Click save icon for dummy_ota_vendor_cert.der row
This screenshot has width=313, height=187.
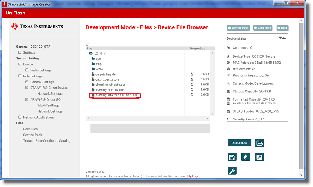click(192, 95)
